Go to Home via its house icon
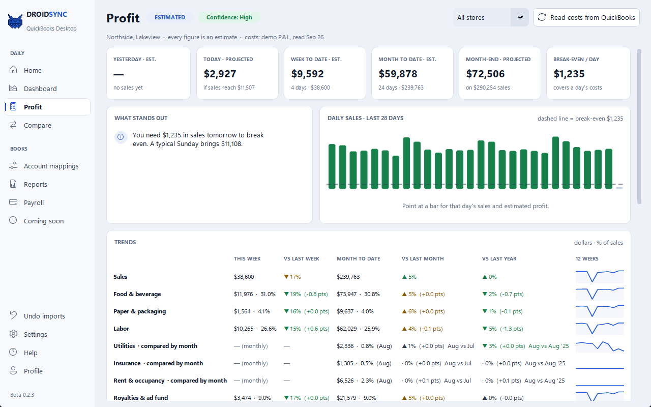Screen dimensions: 651x407 (13, 70)
